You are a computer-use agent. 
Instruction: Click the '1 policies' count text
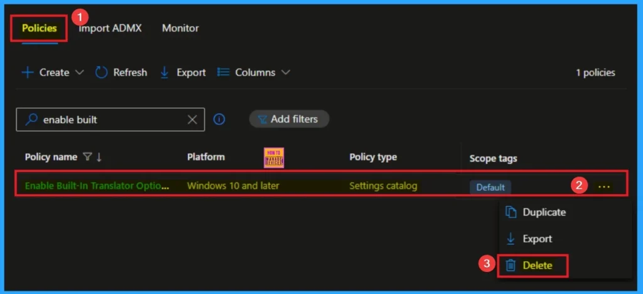595,73
